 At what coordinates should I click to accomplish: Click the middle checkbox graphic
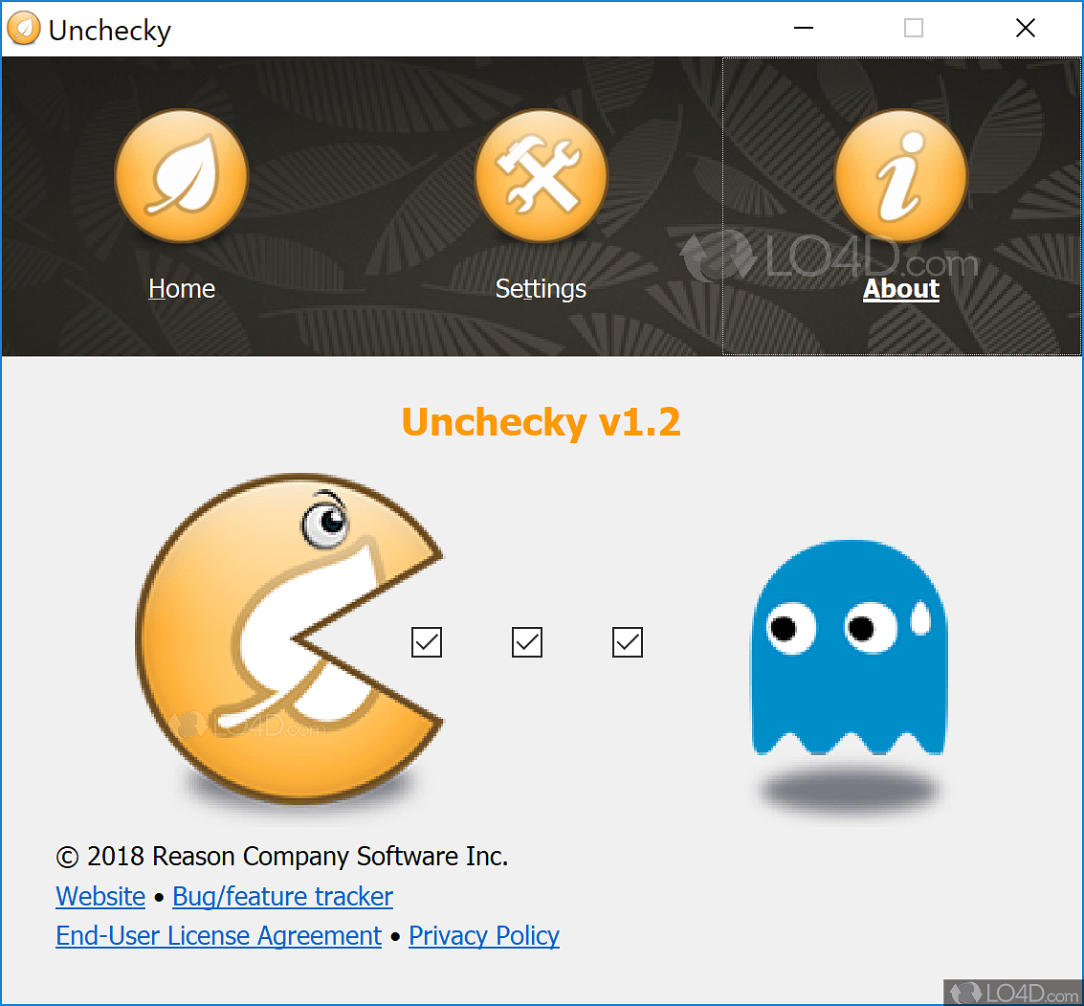(527, 642)
